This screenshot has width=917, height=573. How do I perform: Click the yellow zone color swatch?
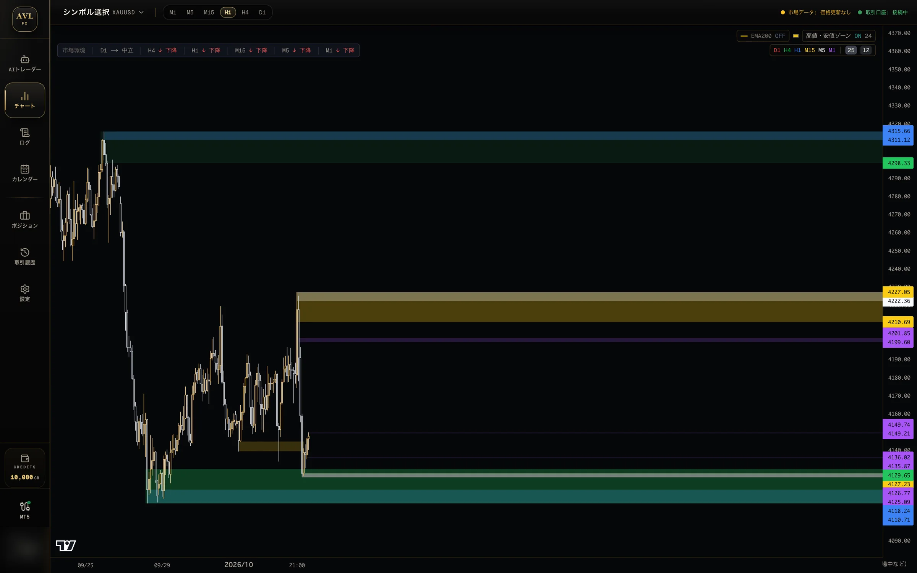(x=795, y=36)
